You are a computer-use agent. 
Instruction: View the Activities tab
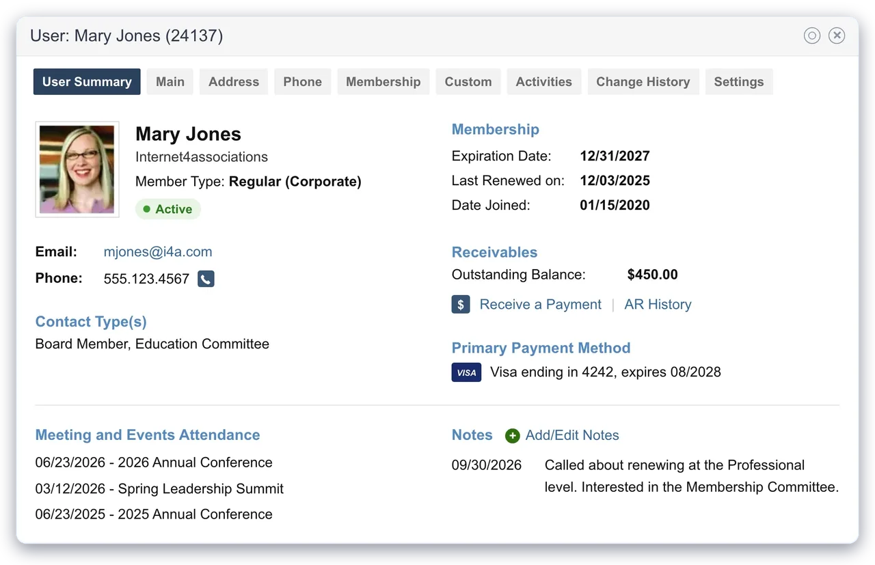544,81
